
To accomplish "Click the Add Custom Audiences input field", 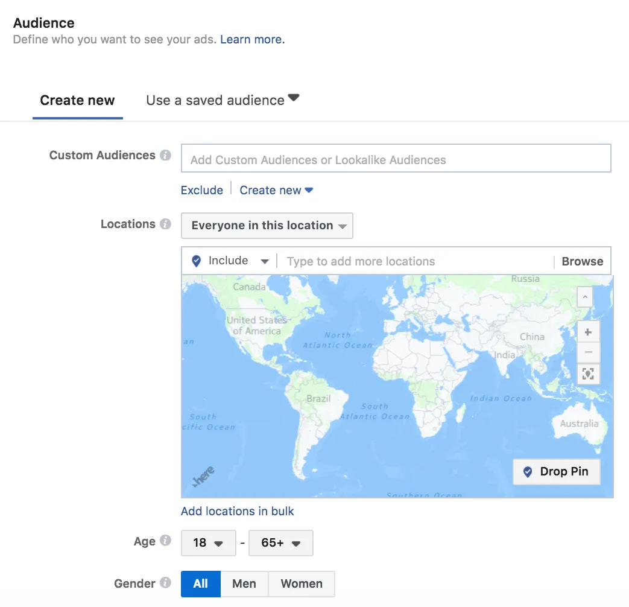I will (396, 158).
